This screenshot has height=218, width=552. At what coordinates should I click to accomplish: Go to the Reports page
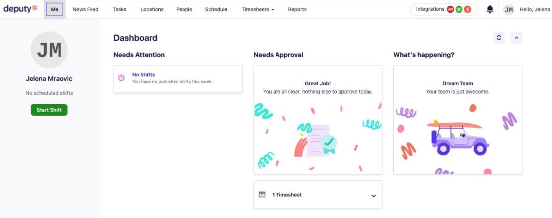click(x=297, y=9)
